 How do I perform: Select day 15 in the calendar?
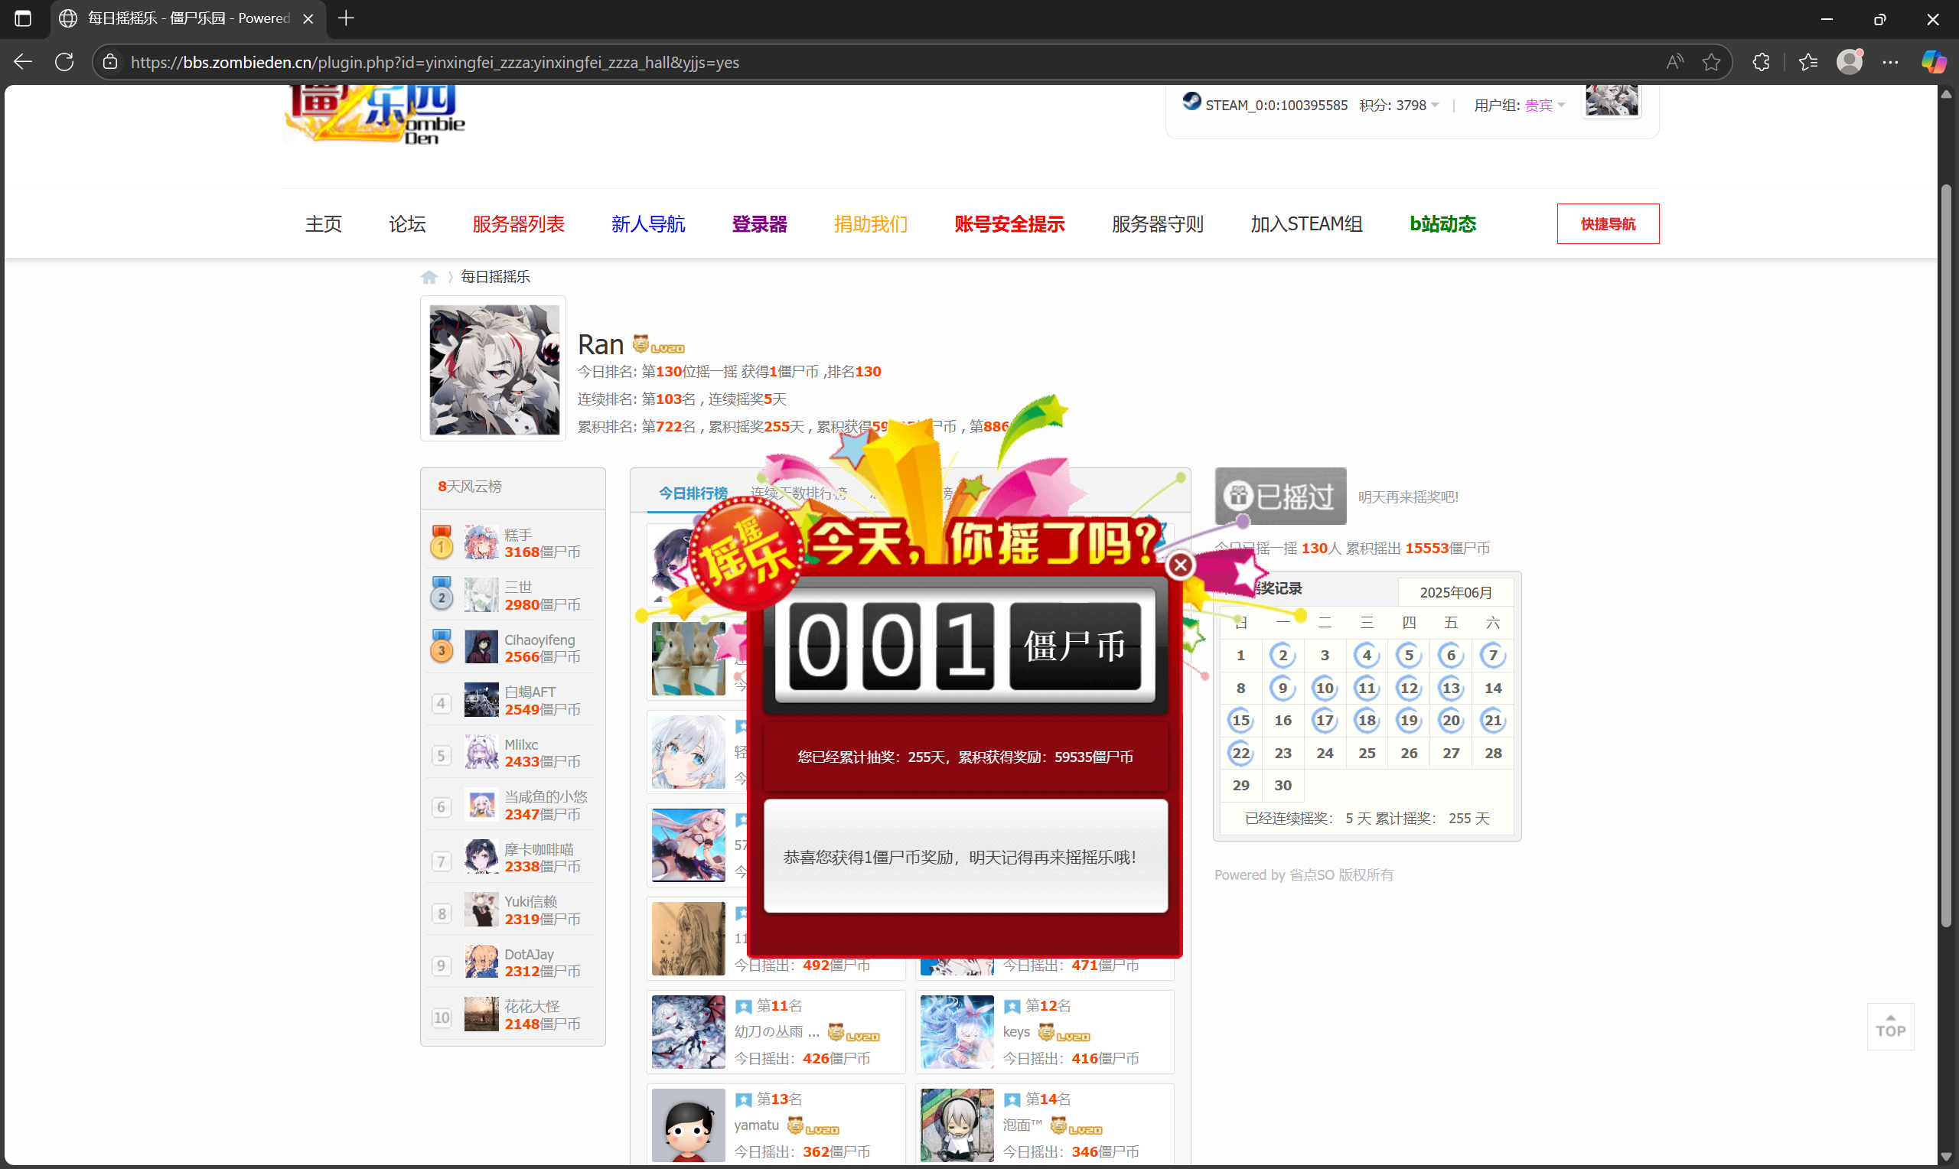click(x=1240, y=721)
